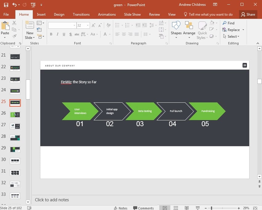Image resolution: width=262 pixels, height=210 pixels.
Task: Toggle Italic formatting
Action: coord(58,34)
